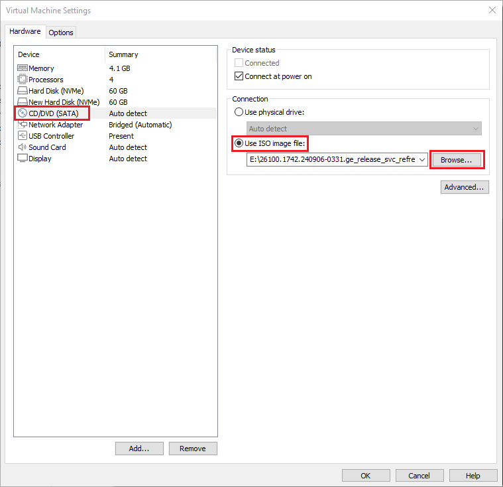Expand the ISO image file path dropdown
This screenshot has width=503, height=487.
(x=422, y=160)
